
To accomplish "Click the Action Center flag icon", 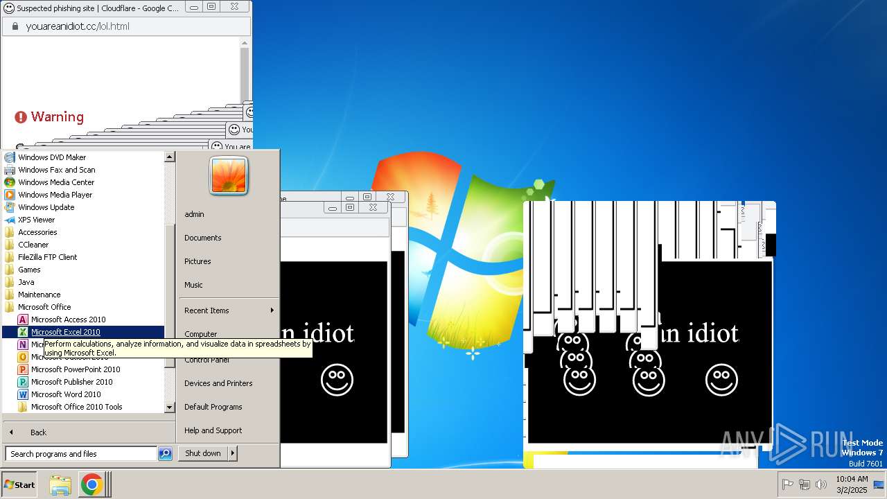I will 788,484.
